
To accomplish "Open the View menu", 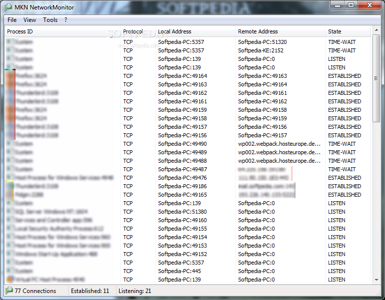I will click(x=29, y=20).
